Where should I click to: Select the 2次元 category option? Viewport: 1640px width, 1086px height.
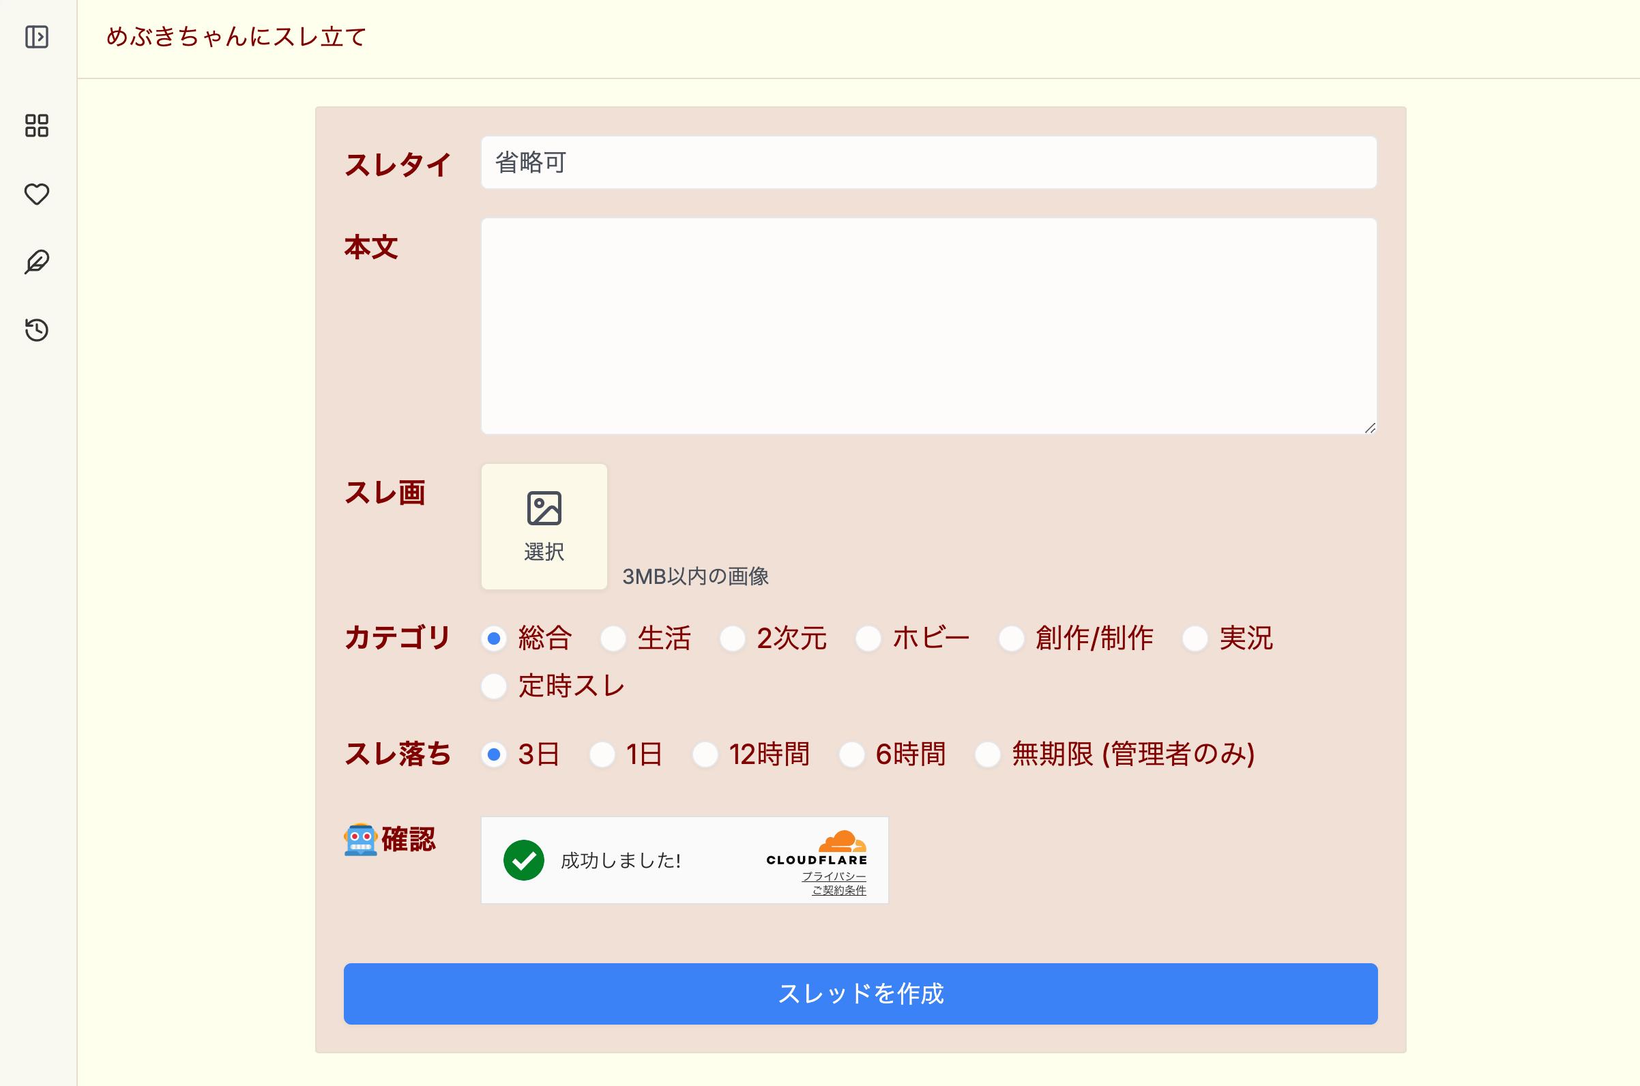click(732, 639)
